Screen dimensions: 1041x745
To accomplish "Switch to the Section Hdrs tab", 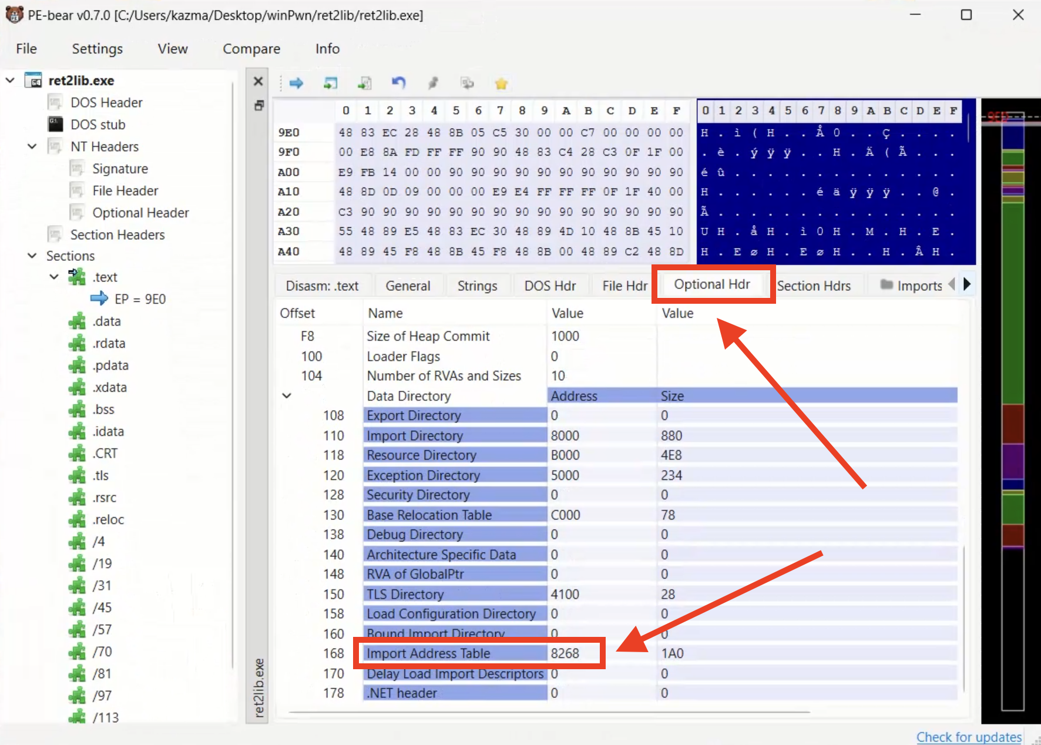I will (814, 286).
